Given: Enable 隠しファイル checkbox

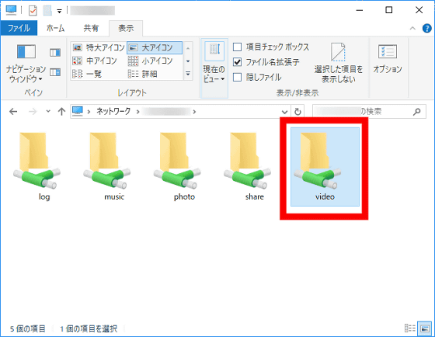Looking at the screenshot, I should pyautogui.click(x=237, y=77).
